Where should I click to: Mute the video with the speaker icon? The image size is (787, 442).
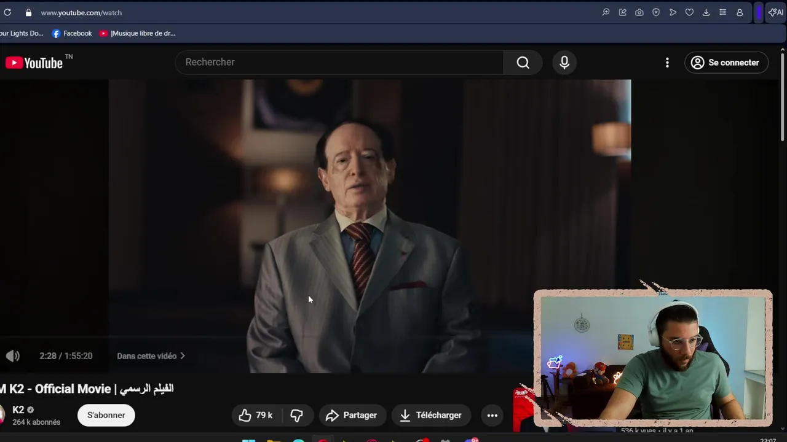[x=13, y=356]
